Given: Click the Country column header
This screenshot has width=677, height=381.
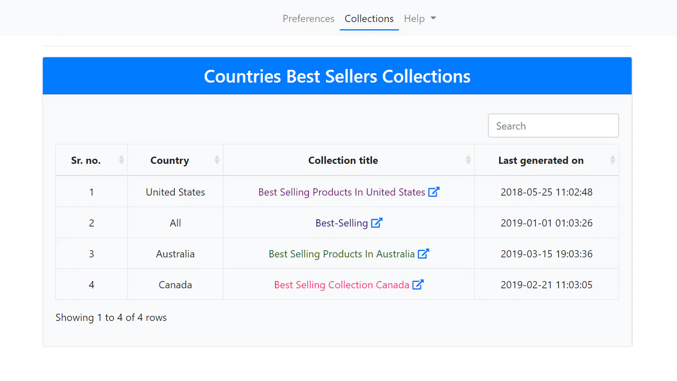Looking at the screenshot, I should click(170, 160).
